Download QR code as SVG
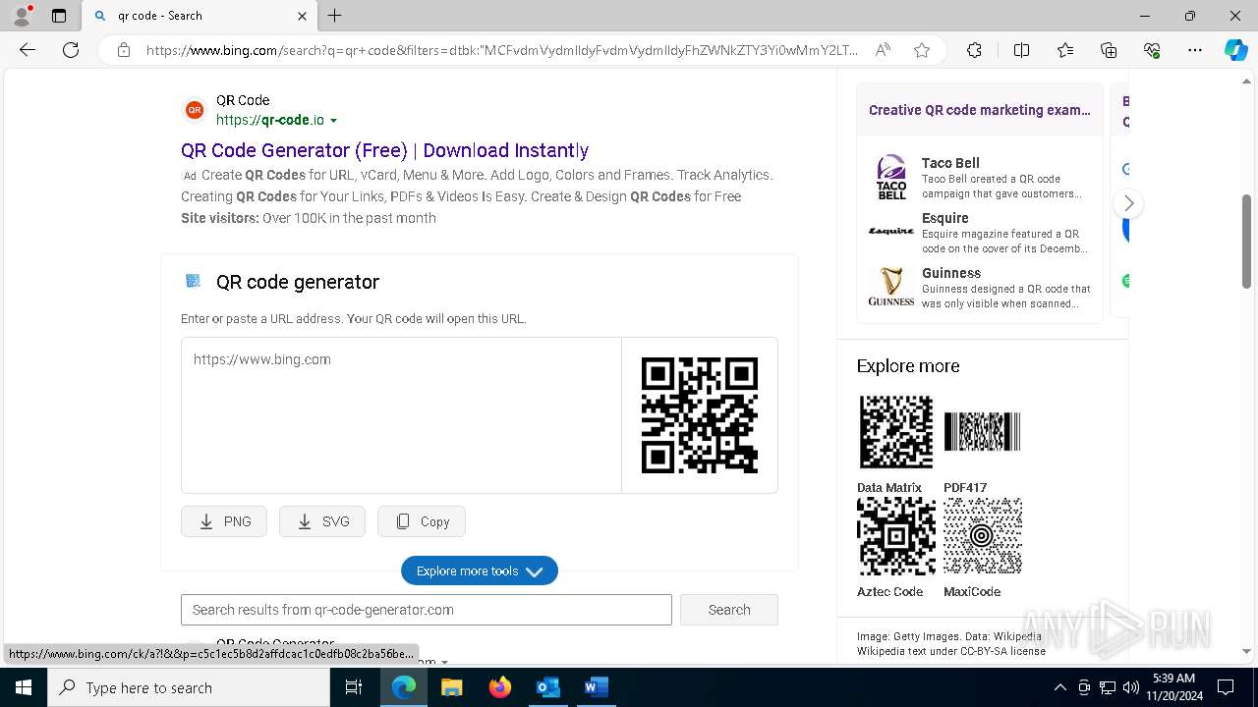The height and width of the screenshot is (707, 1258). coord(322,521)
